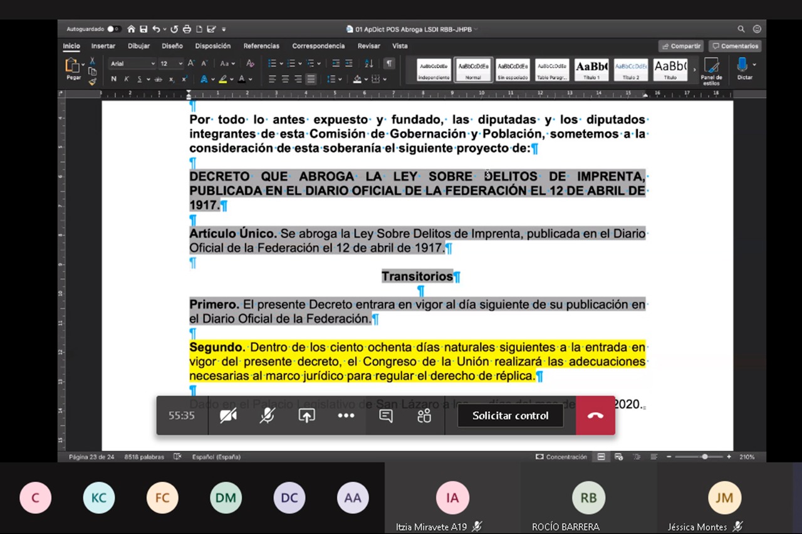Click the Compartir button

pyautogui.click(x=681, y=46)
